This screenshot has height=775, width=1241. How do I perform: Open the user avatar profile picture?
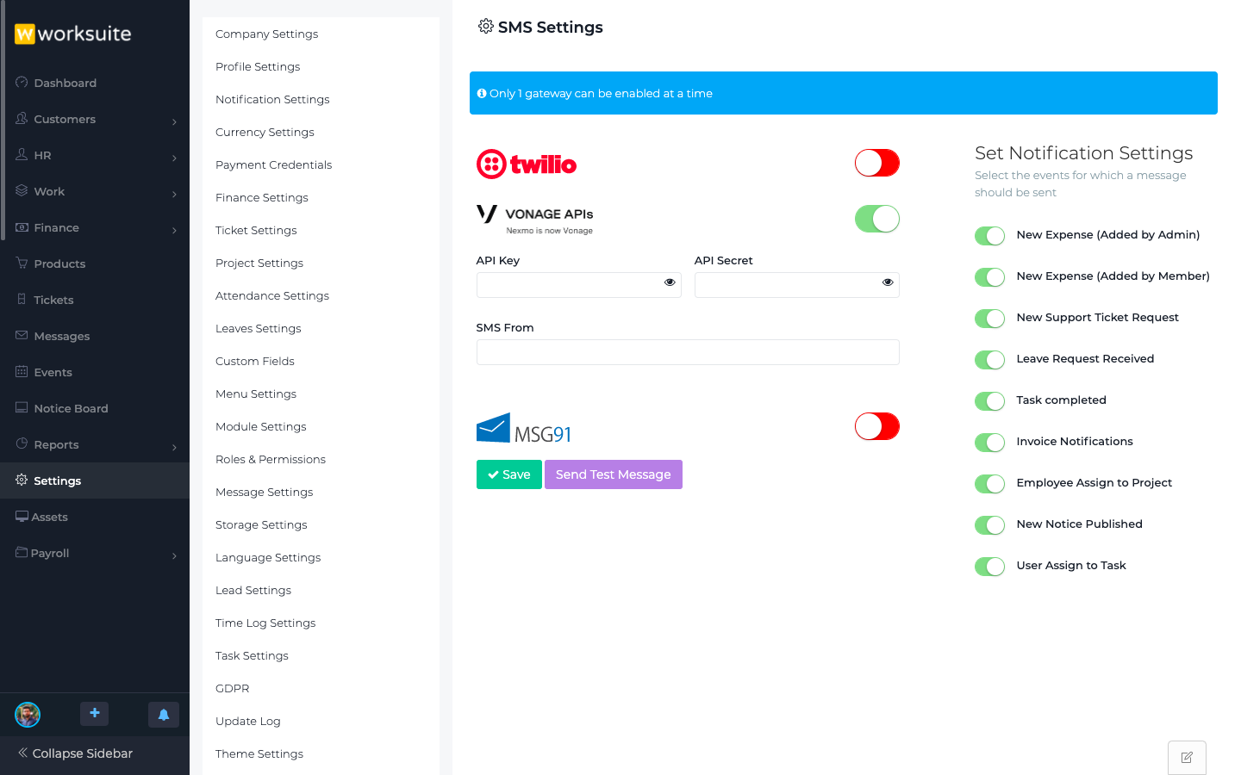coord(28,715)
